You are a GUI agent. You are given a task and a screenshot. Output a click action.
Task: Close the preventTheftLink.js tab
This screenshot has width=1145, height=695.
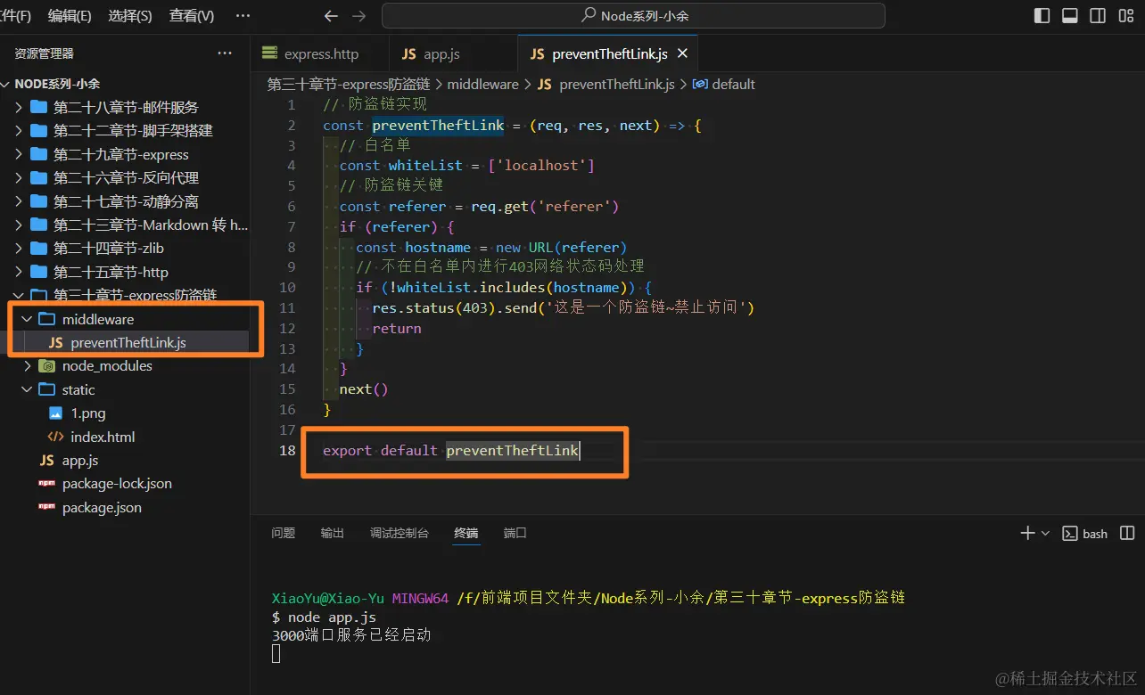tap(682, 53)
